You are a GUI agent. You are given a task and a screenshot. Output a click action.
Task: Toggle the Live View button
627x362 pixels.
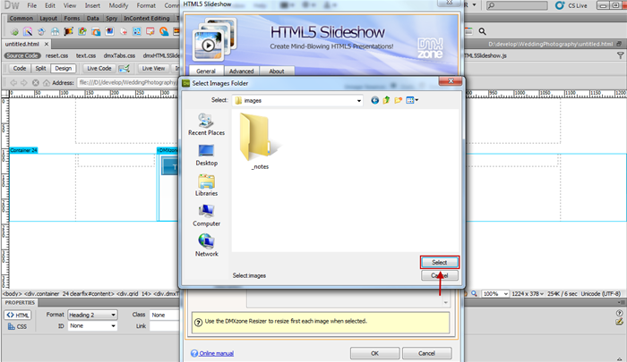coord(153,69)
